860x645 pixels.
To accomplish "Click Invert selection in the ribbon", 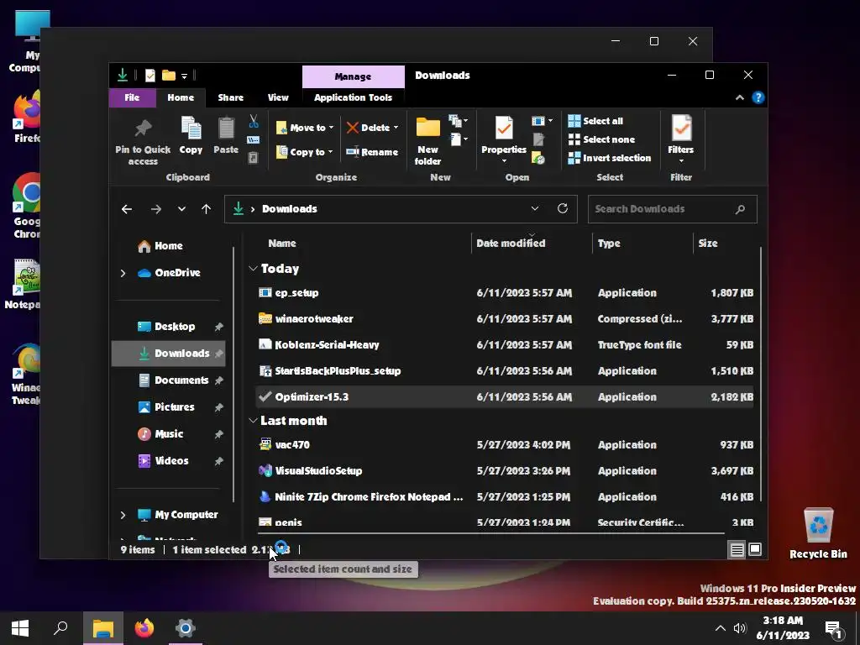I will 610,157.
